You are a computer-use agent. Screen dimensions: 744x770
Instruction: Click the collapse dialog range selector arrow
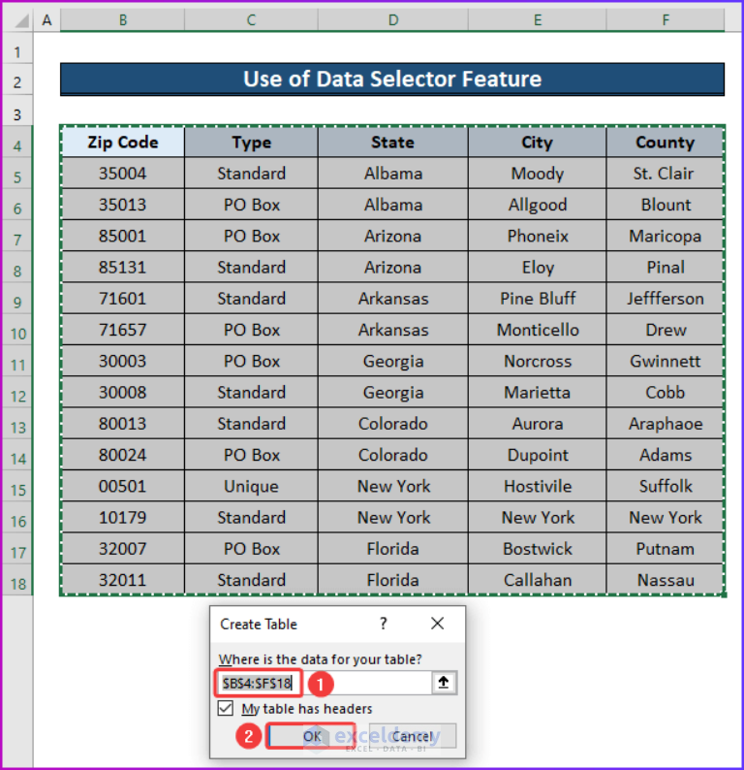tap(444, 682)
